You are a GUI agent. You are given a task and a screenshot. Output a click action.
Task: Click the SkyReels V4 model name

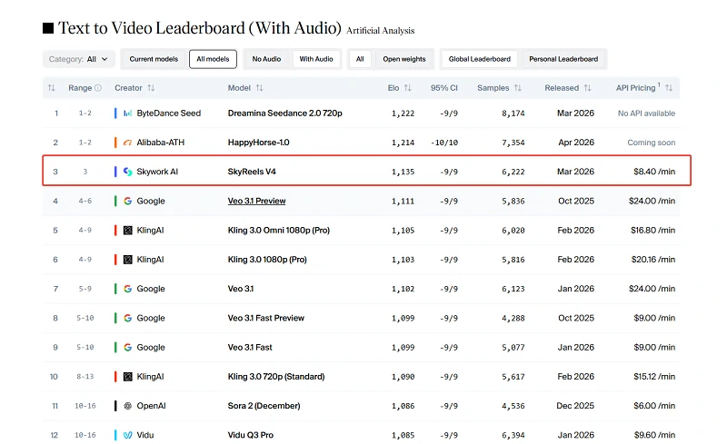point(252,172)
